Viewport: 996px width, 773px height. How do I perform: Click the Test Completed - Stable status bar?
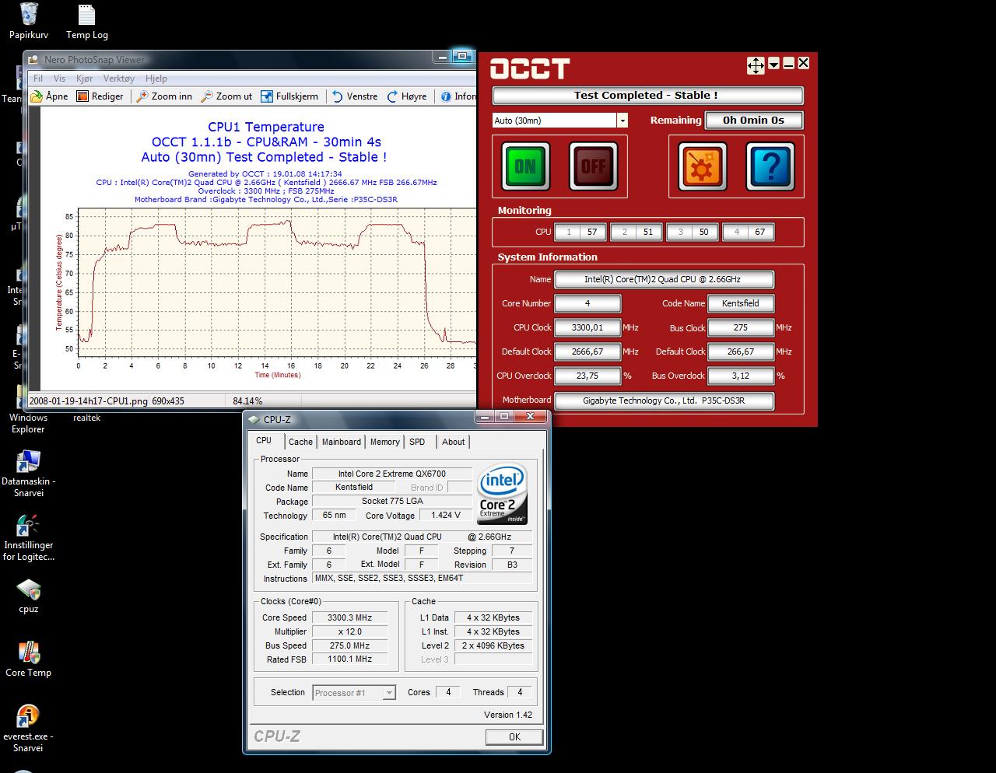(x=647, y=96)
